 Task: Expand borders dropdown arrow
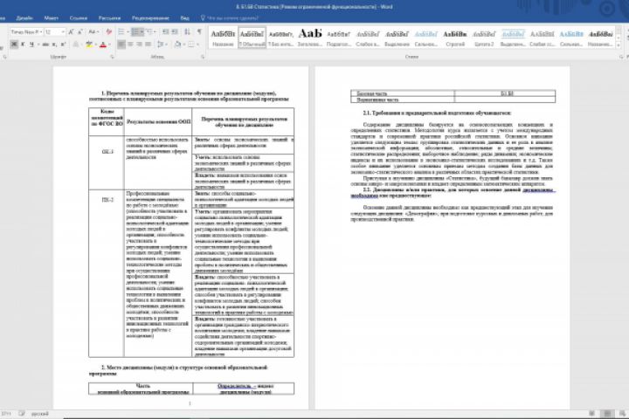click(197, 45)
